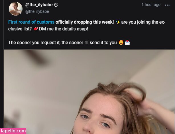
Task: Open the post's three-dot options menu
Action: [167, 5]
